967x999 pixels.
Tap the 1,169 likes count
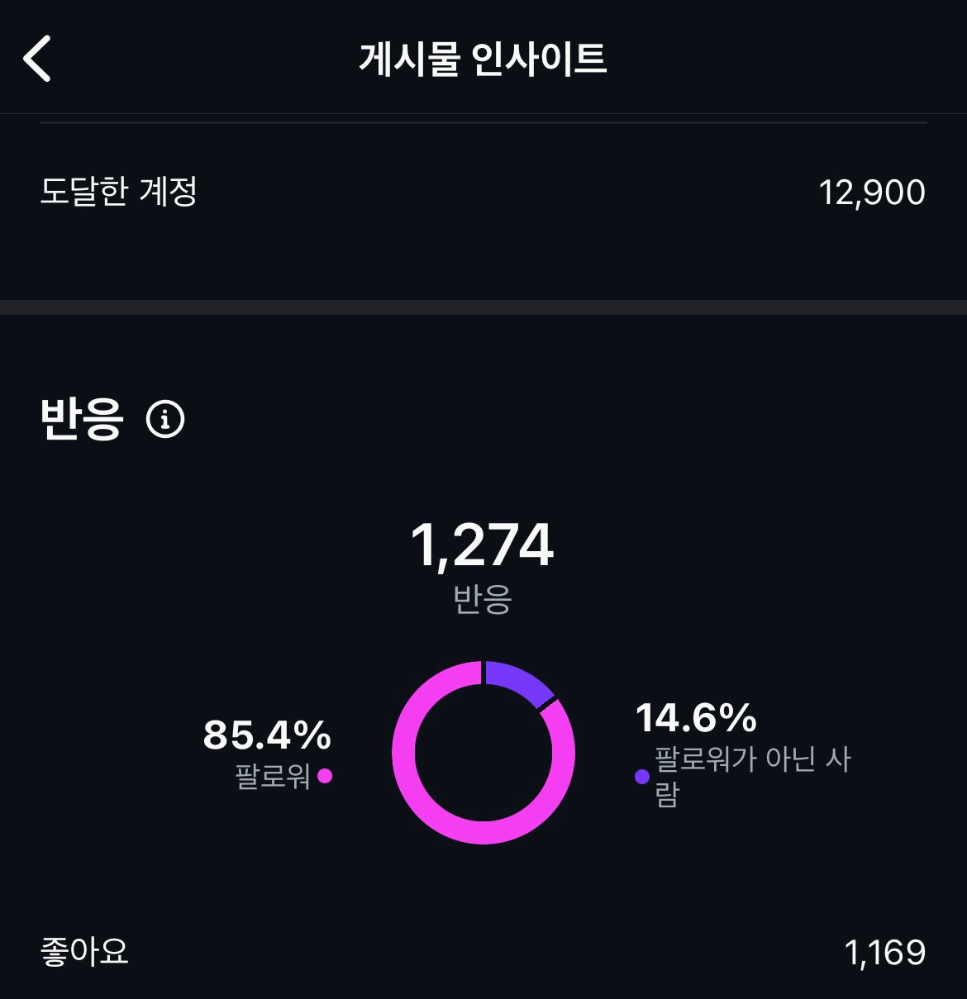885,953
